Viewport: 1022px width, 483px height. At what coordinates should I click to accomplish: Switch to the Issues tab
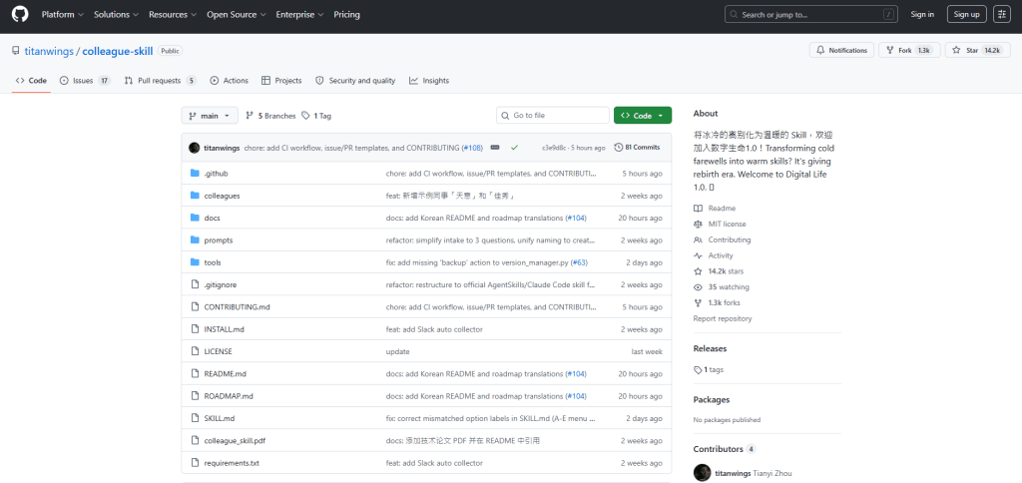pyautogui.click(x=84, y=80)
